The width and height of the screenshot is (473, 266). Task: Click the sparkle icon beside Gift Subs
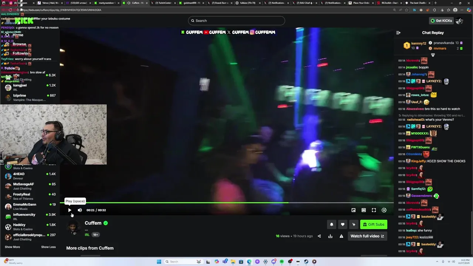[354, 224]
